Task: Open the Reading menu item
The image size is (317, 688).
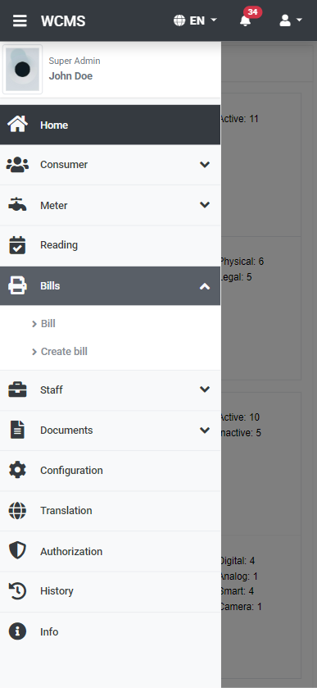Action: pyautogui.click(x=110, y=245)
